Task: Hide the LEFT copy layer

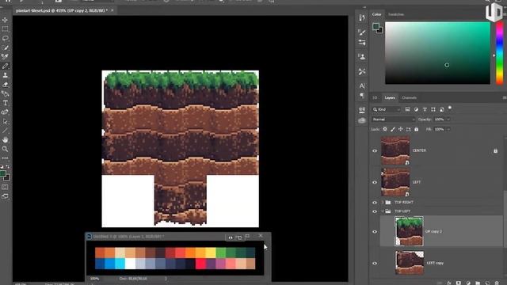Action: pyautogui.click(x=375, y=264)
